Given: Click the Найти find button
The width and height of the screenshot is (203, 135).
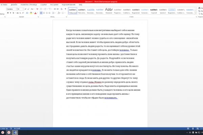Looking at the screenshot, I should [201, 8].
